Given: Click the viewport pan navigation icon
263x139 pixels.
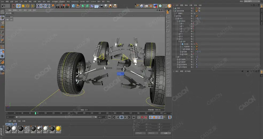Looking at the screenshot, I should (x=157, y=10).
